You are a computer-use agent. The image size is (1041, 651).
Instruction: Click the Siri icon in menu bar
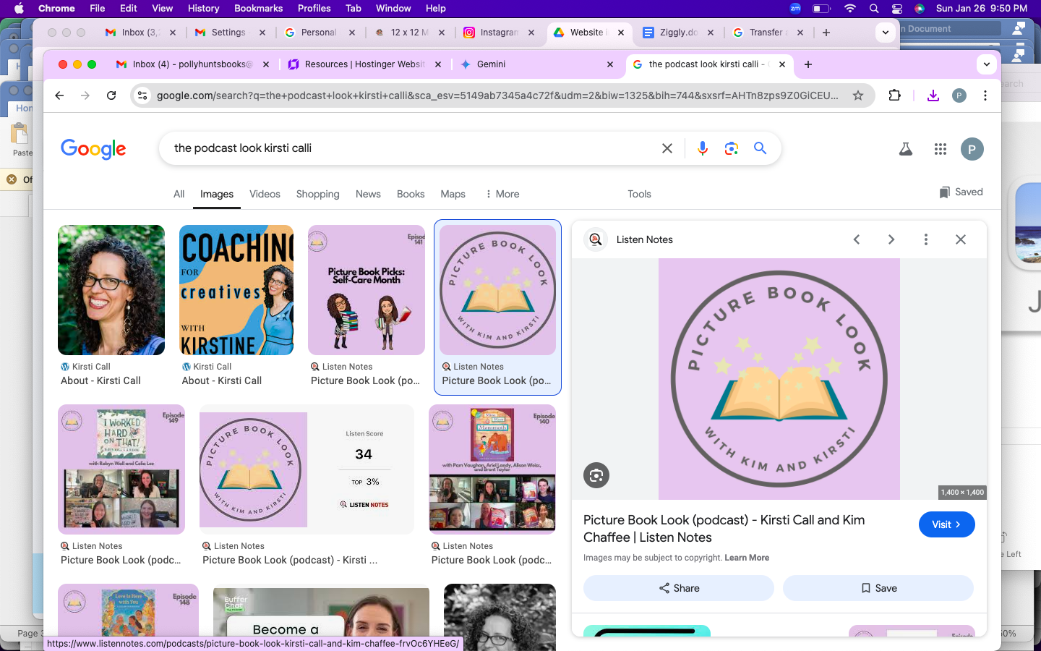pyautogui.click(x=920, y=9)
